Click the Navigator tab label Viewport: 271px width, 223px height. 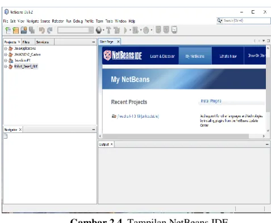pos(11,130)
